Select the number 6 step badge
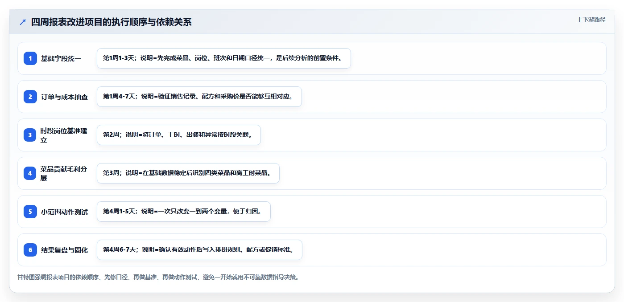This screenshot has width=624, height=302. point(30,250)
